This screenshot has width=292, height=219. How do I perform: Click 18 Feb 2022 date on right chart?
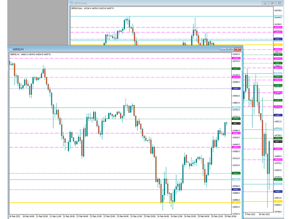(264, 214)
